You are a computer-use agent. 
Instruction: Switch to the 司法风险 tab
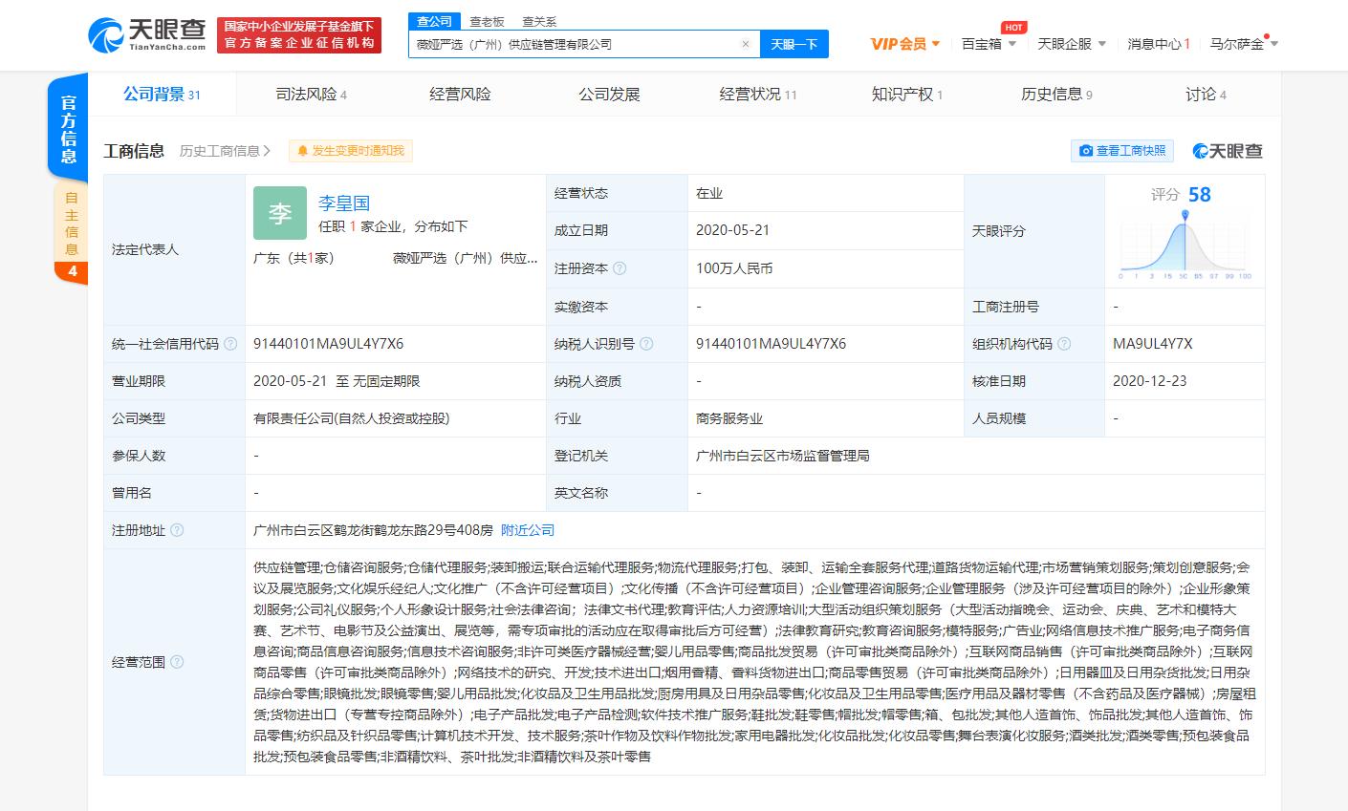(311, 94)
